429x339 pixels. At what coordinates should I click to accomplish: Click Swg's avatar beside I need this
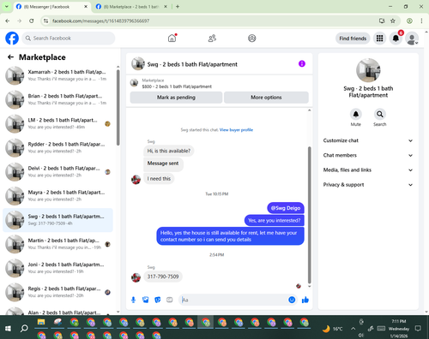pyautogui.click(x=136, y=180)
